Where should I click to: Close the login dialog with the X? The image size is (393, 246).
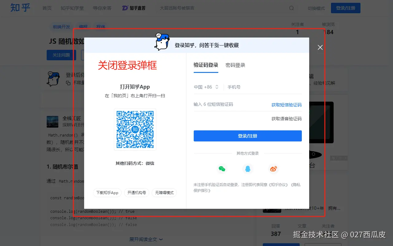(x=320, y=47)
